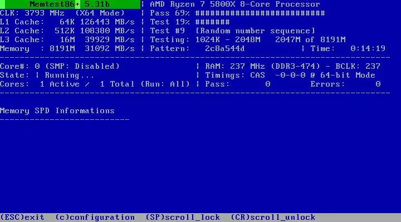Click the L1 Cache 64K row

pyautogui.click(x=67, y=22)
